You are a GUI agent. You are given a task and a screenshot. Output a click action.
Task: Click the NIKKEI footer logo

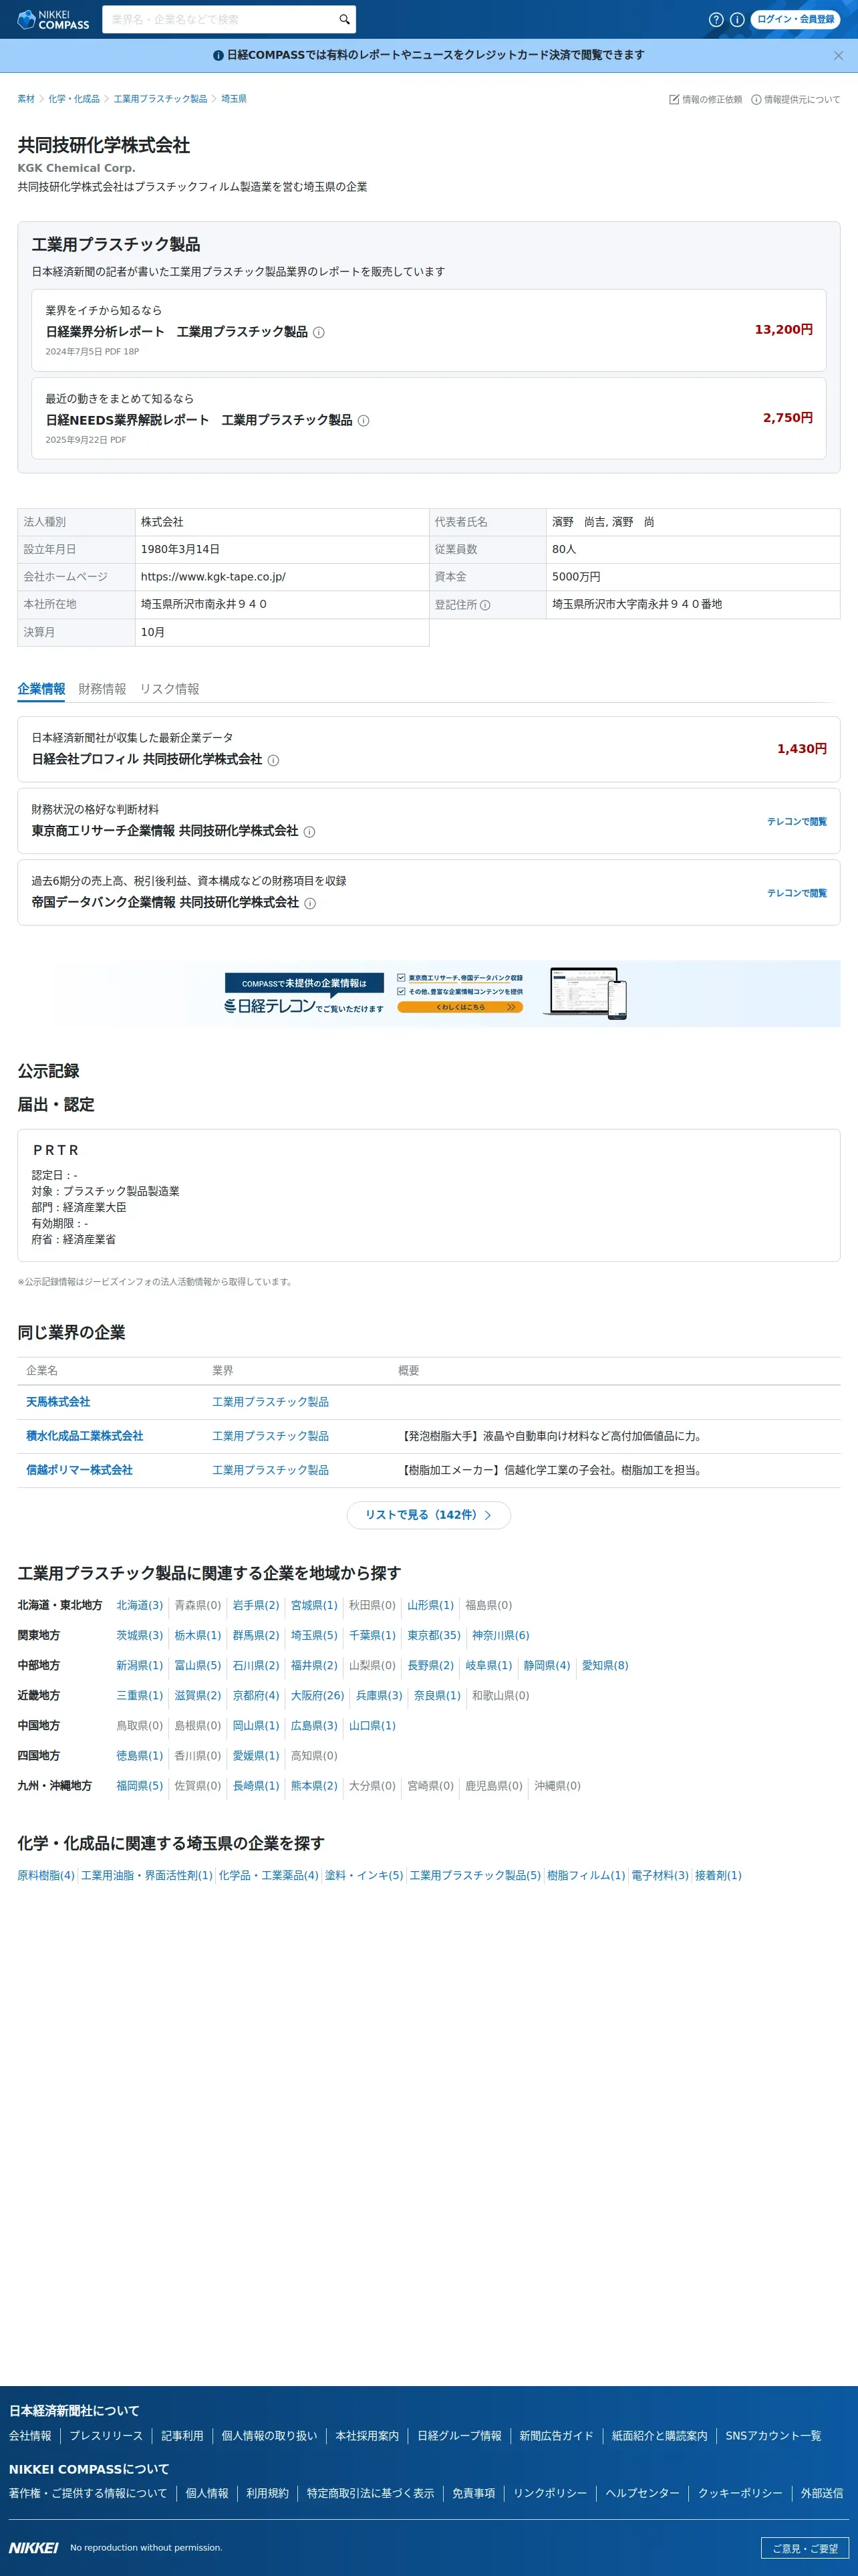click(x=34, y=2548)
